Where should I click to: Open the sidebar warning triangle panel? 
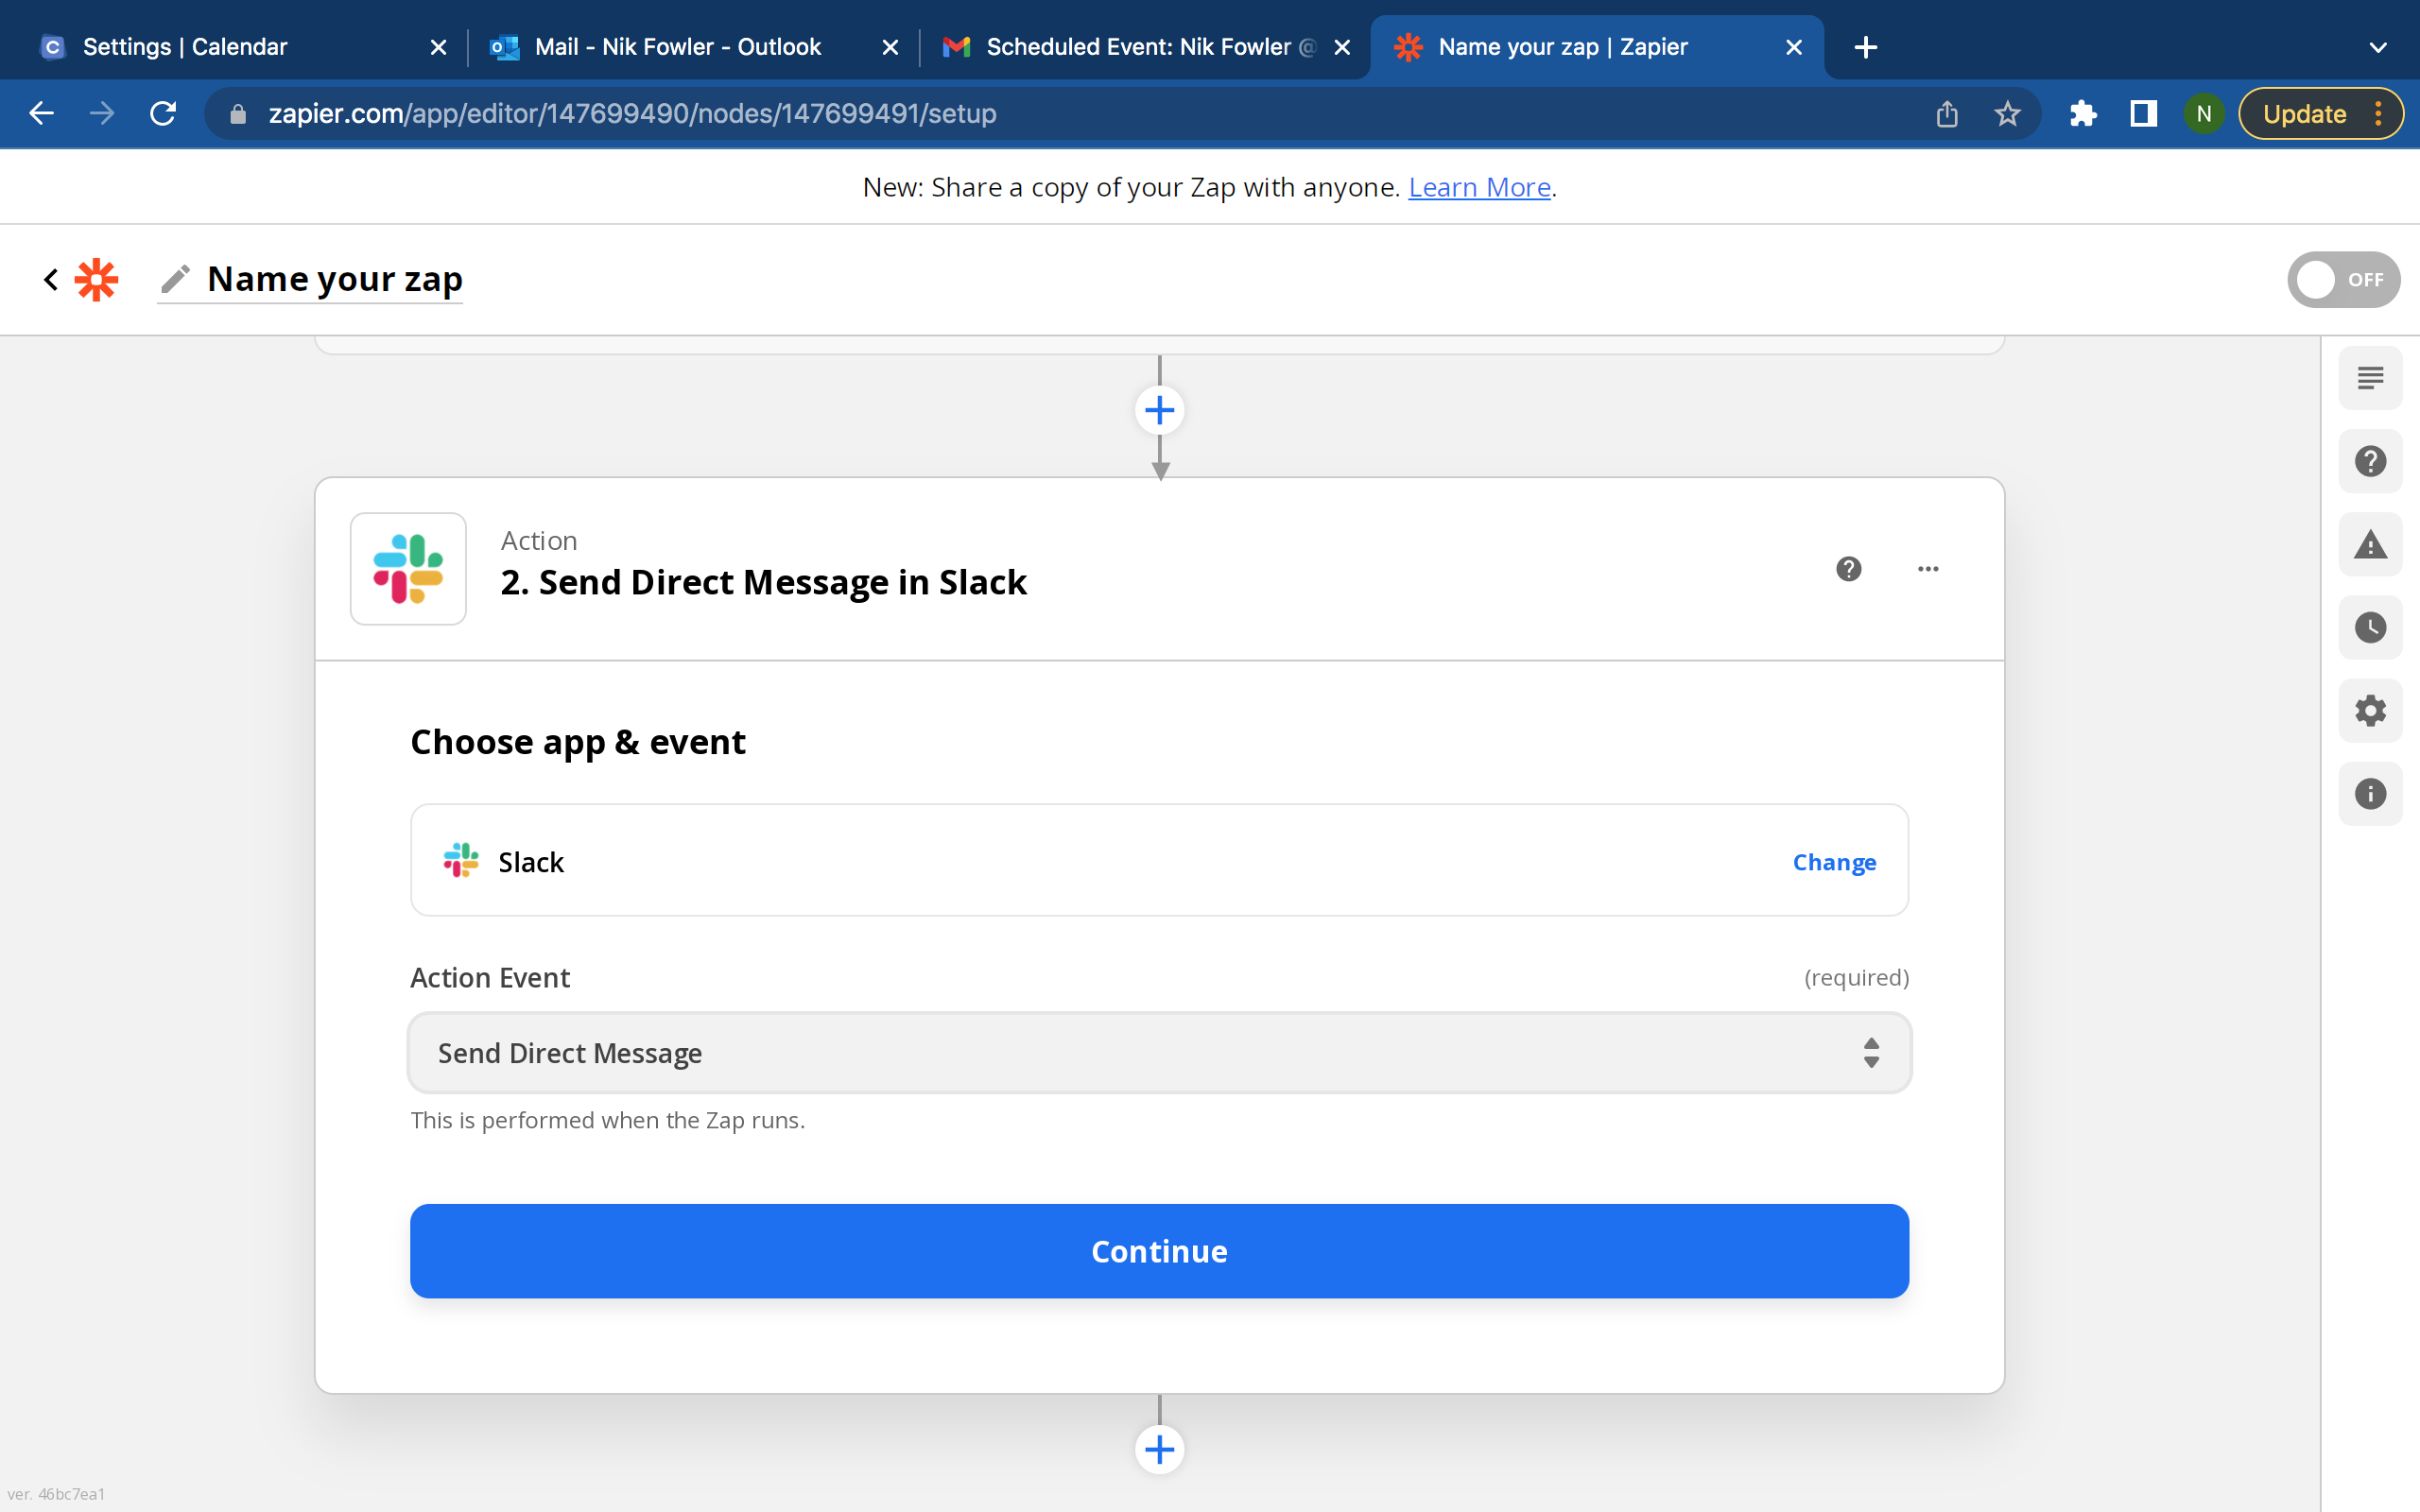point(2370,544)
